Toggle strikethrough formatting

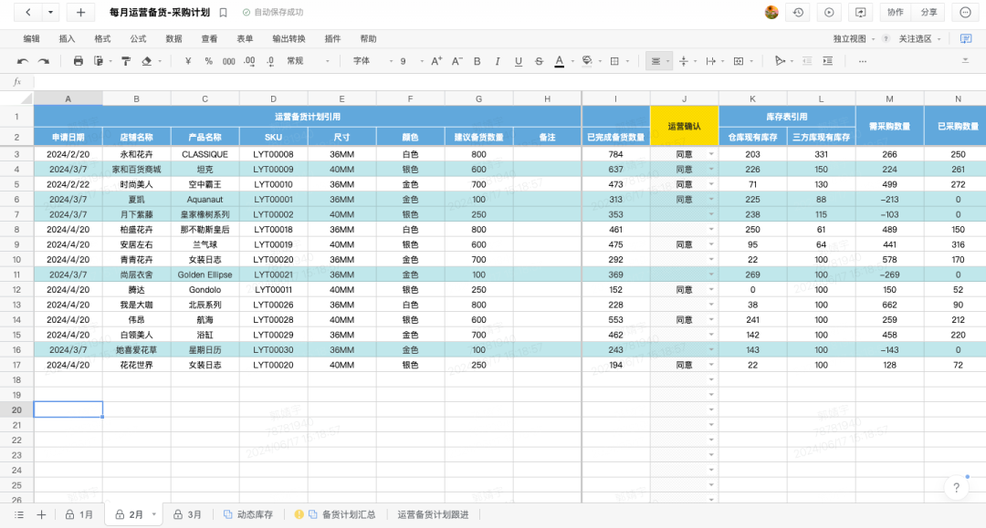[x=539, y=61]
